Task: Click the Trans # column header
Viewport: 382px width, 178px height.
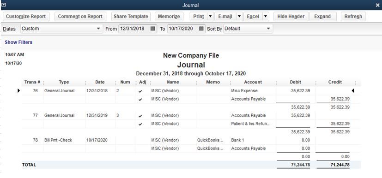Action: (32, 82)
